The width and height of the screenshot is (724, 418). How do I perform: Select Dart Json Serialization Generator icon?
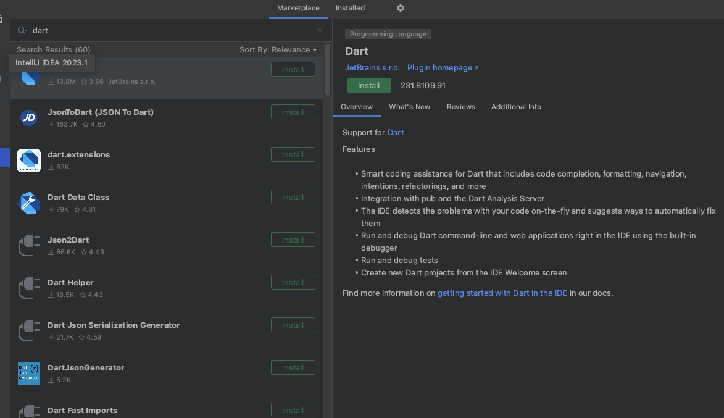pyautogui.click(x=28, y=331)
